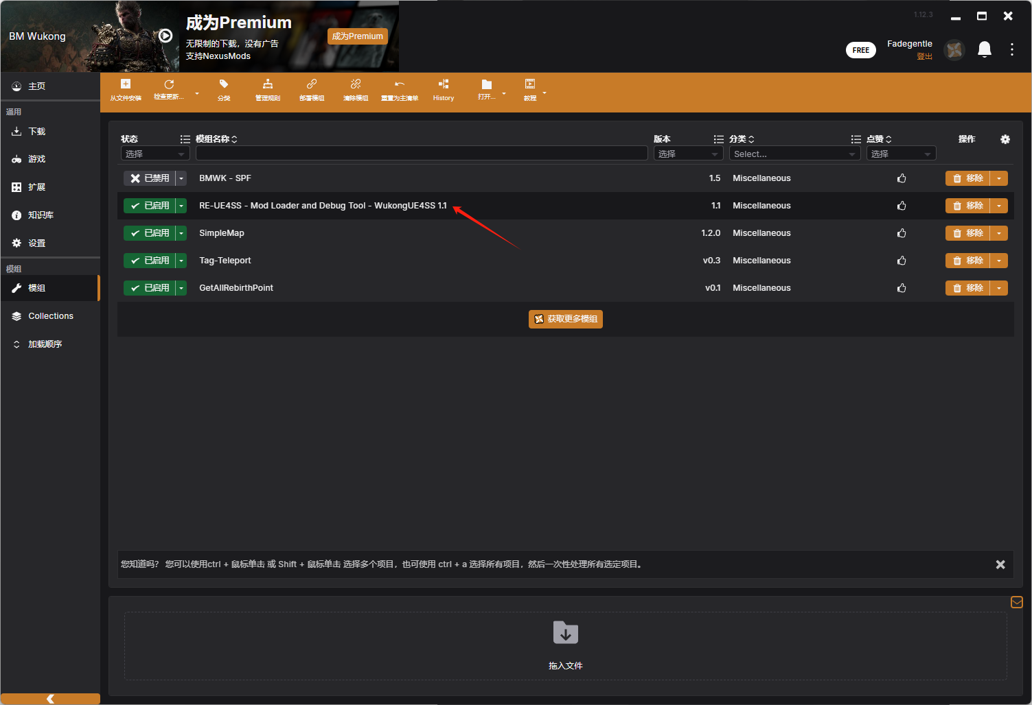Click 获取更多模组 button
Image resolution: width=1032 pixels, height=705 pixels.
pyautogui.click(x=566, y=319)
